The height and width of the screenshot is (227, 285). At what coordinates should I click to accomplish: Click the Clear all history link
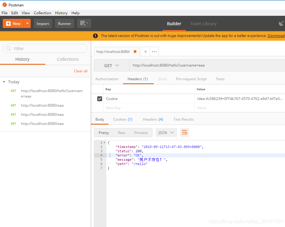pyautogui.click(x=81, y=71)
